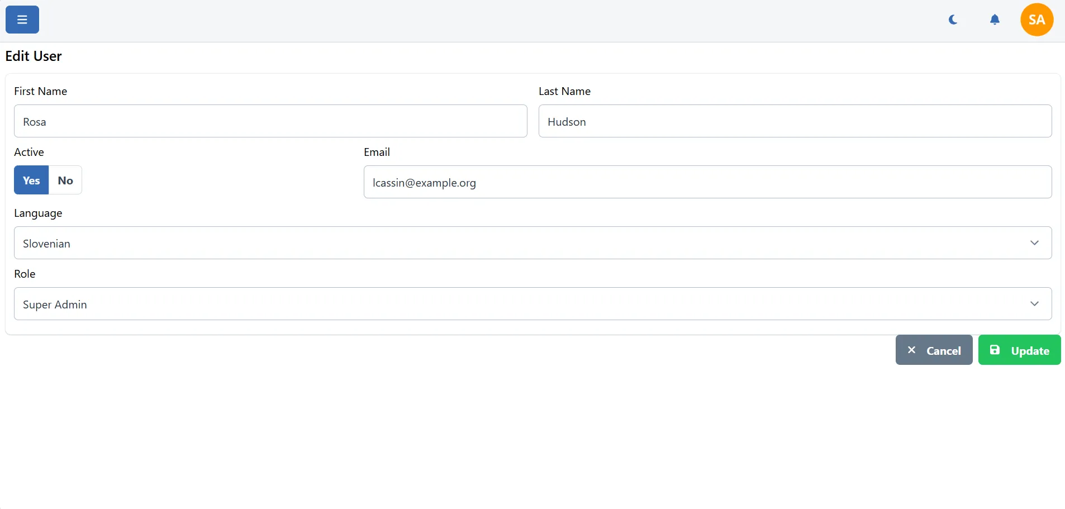
Task: Set Active to Yes
Action: 31,180
